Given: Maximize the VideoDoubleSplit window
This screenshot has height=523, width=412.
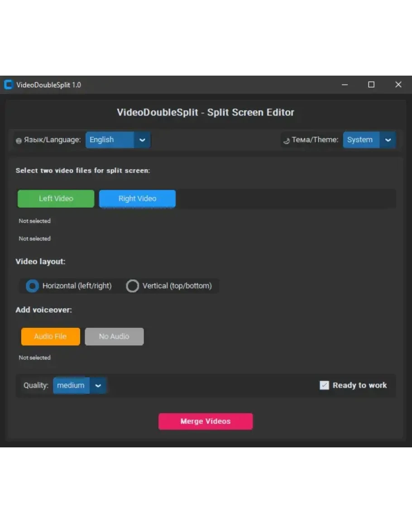Looking at the screenshot, I should point(371,85).
